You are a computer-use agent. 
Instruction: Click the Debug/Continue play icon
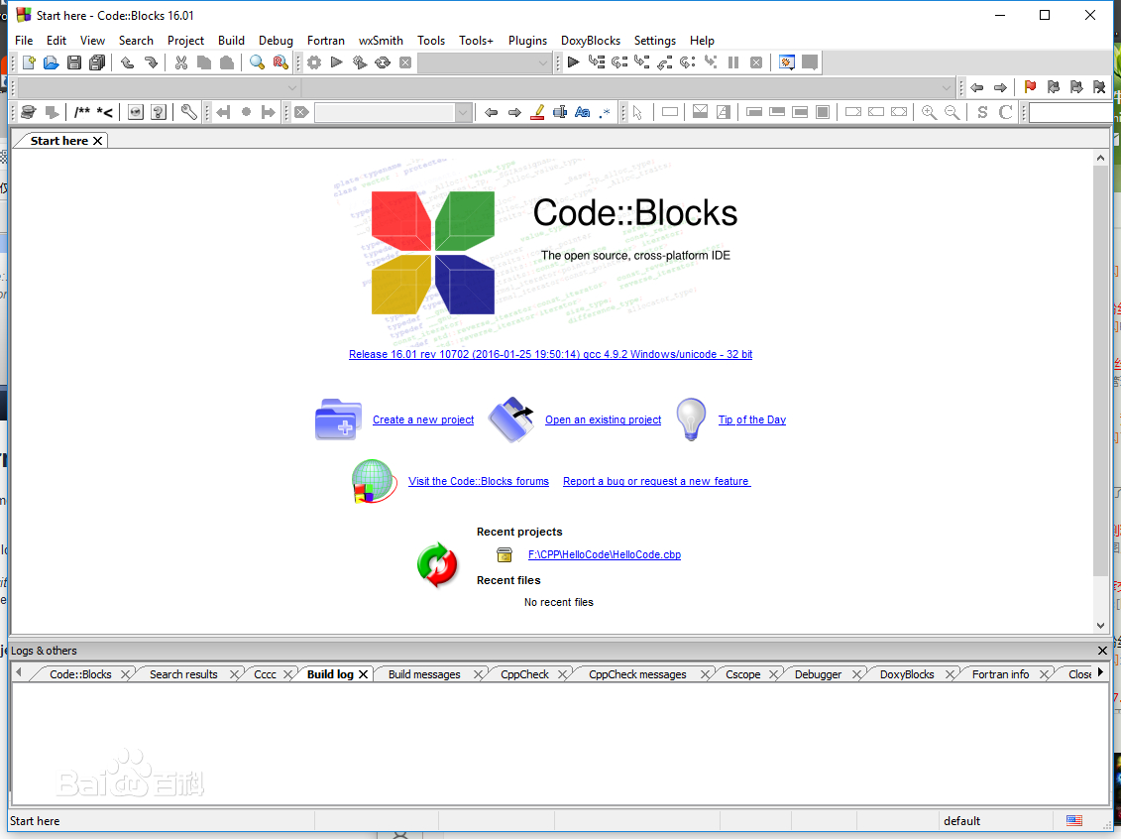click(573, 62)
